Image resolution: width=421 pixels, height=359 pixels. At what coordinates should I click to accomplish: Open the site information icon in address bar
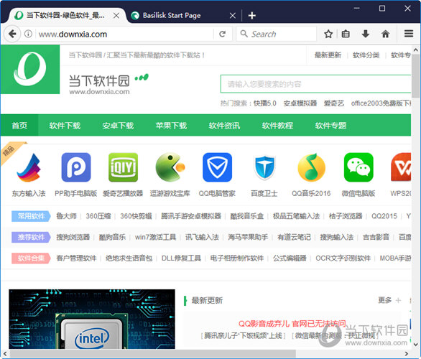(28, 34)
